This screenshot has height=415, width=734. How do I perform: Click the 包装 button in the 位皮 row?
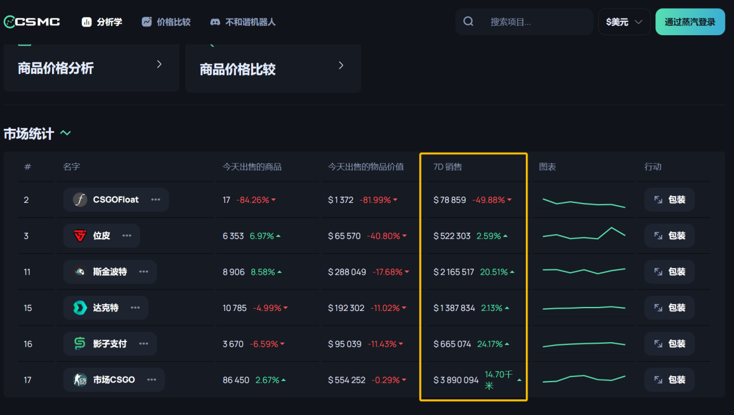[x=670, y=236]
